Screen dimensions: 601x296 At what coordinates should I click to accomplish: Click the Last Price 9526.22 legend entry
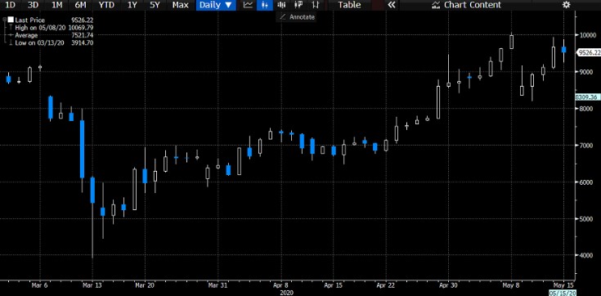[x=51, y=20]
